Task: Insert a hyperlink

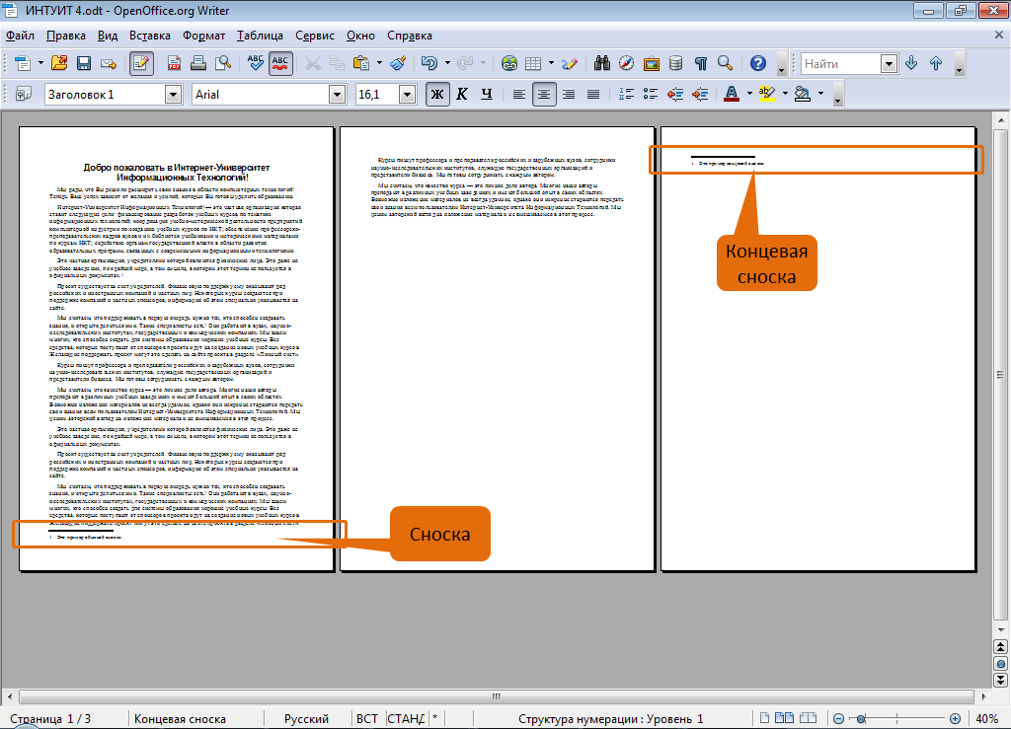Action: pos(509,63)
